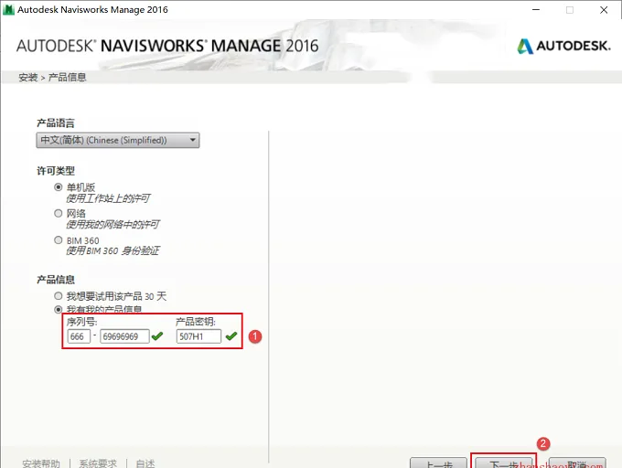Click the Navisworks app icon in title bar
This screenshot has height=468, width=622.
tap(8, 9)
